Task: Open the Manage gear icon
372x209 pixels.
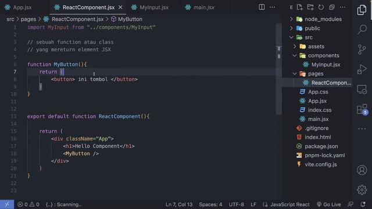Action: 362,190
